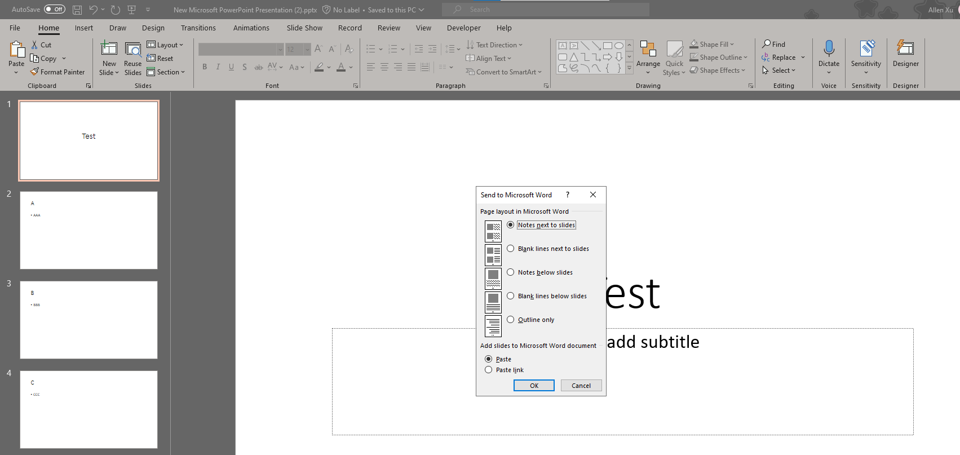The image size is (960, 455).
Task: Click the Search box in title bar
Action: [x=546, y=10]
